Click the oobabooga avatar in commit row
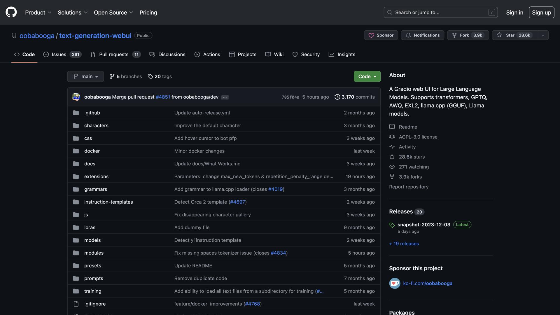The height and width of the screenshot is (315, 560). coord(76,97)
